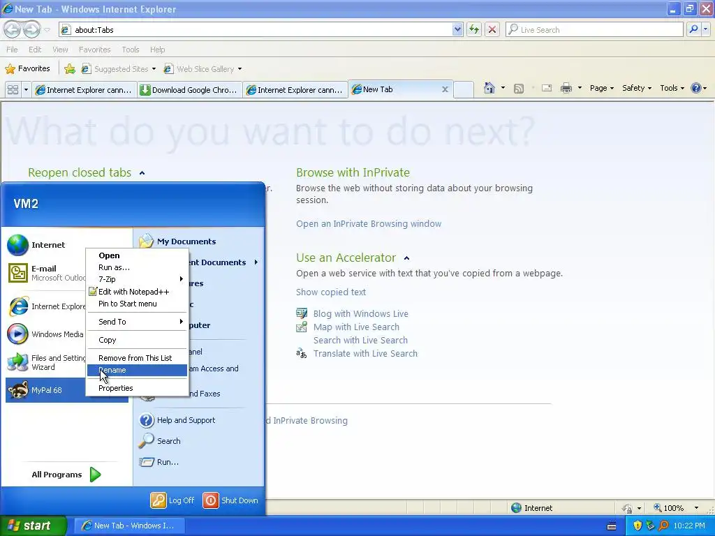Image resolution: width=715 pixels, height=536 pixels.
Task: Open the 7-Zip submenu
Action: point(137,279)
